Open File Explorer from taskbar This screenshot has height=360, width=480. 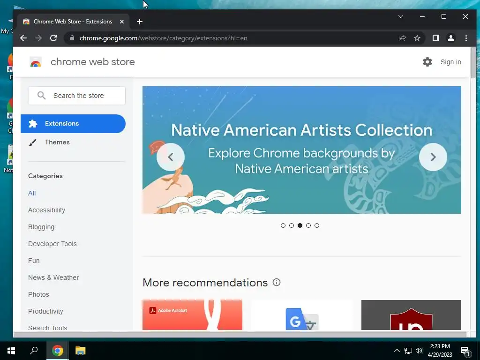point(80,351)
